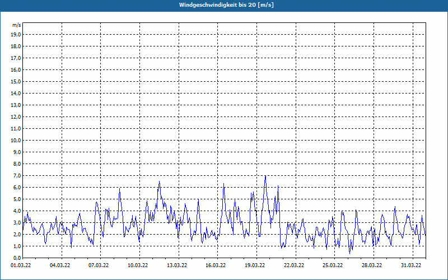Click the y-axis value 17,0
The height and width of the screenshot is (280, 448).
click(16, 58)
